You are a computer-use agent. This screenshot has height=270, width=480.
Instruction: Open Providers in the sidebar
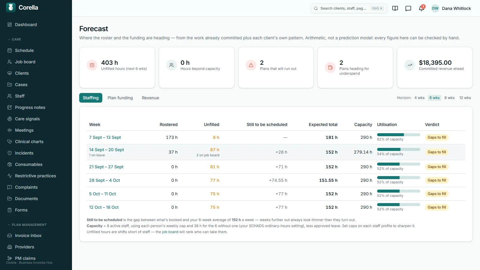pyautogui.click(x=25, y=247)
